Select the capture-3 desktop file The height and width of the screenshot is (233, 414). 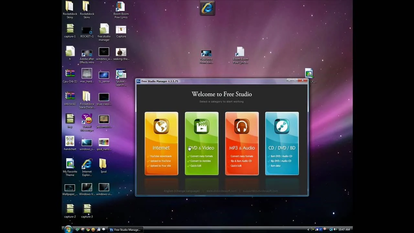click(x=87, y=211)
